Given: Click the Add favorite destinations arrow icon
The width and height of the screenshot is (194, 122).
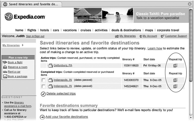Looking at the screenshot, I should (x=42, y=117).
